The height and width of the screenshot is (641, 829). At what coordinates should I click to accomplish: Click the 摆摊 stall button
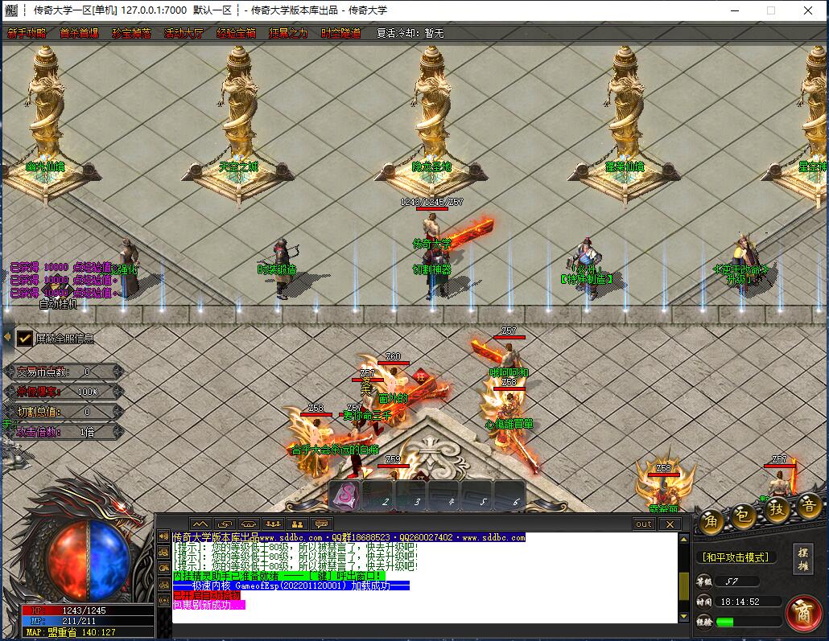click(803, 559)
